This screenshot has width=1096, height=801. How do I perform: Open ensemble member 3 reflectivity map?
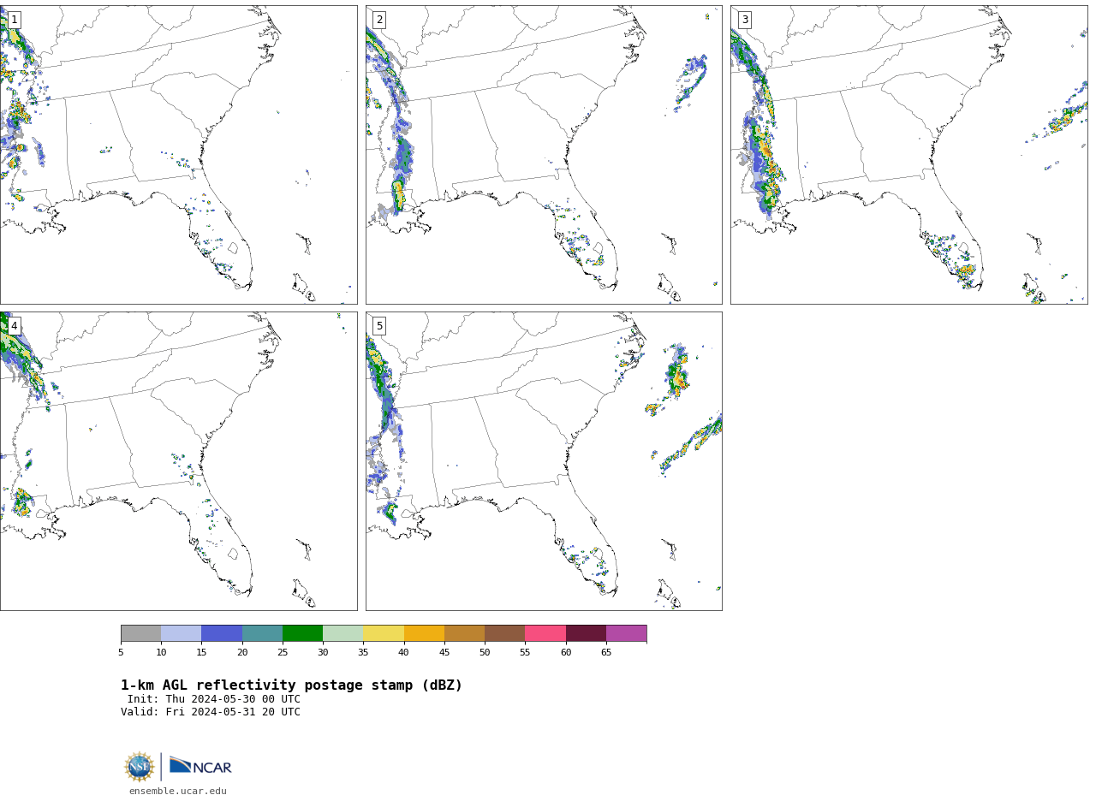click(908, 155)
